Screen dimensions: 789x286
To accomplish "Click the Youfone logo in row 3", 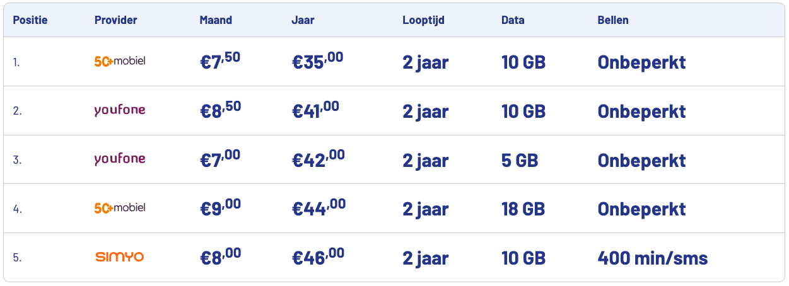I will pyautogui.click(x=119, y=159).
